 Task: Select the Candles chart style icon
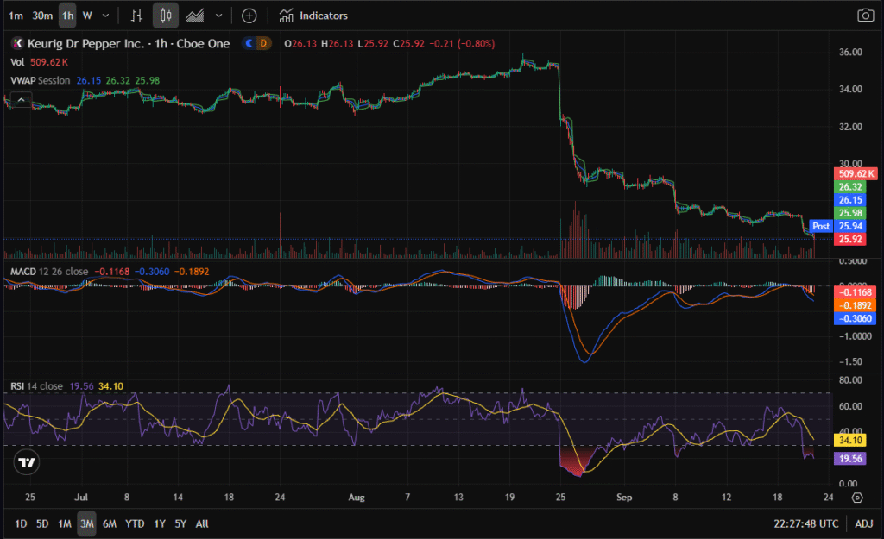pos(166,16)
